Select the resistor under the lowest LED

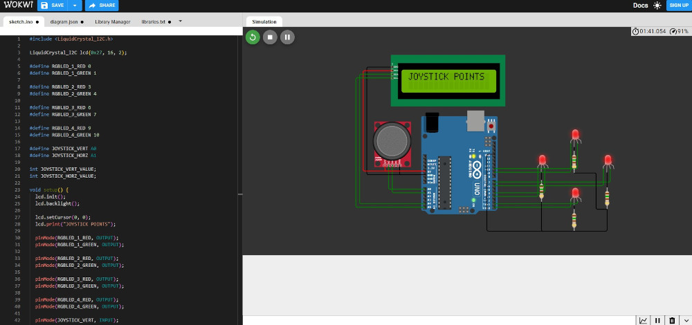click(574, 221)
